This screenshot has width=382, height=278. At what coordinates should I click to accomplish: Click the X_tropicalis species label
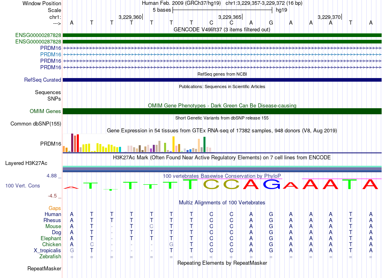[47, 251]
